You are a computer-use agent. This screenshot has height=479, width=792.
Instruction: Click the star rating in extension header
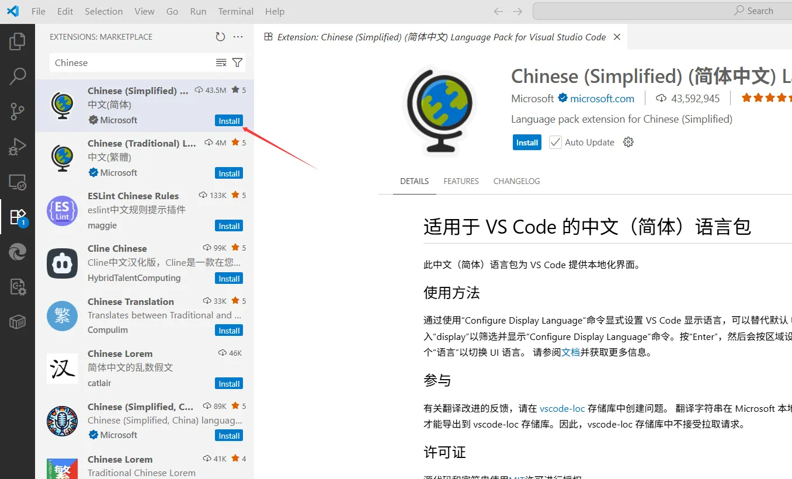(x=766, y=98)
